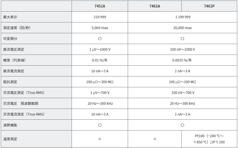This screenshot has height=148, width=238.
Task: Click the 100 µΩ～300 MΩ resistance cell
Action: [x=100, y=82]
